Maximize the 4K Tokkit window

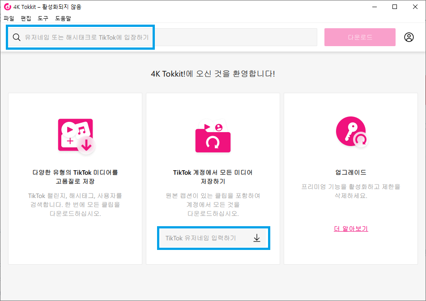point(395,7)
